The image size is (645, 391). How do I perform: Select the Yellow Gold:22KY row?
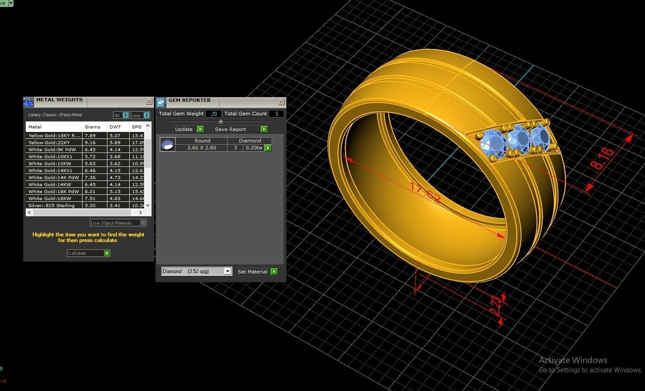click(85, 142)
